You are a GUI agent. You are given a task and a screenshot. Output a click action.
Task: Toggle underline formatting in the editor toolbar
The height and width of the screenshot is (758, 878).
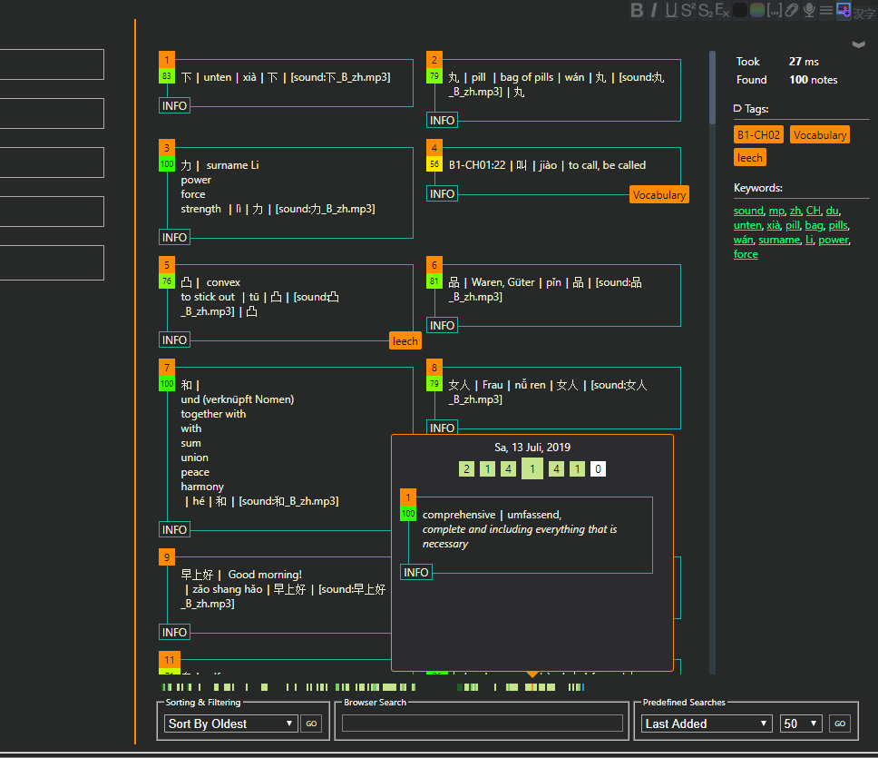coord(671,10)
